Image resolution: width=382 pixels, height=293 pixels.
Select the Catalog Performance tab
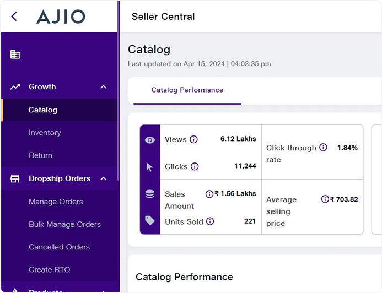tap(187, 90)
